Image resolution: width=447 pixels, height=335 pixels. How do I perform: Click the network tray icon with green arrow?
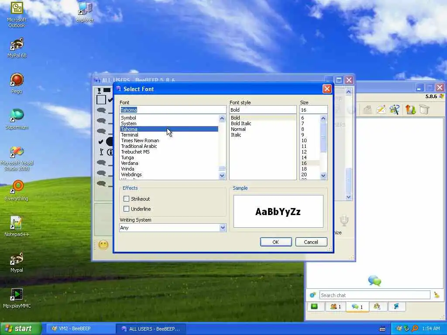pyautogui.click(x=406, y=328)
